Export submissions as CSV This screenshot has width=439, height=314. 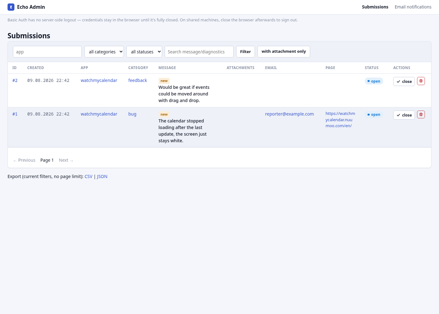(88, 176)
